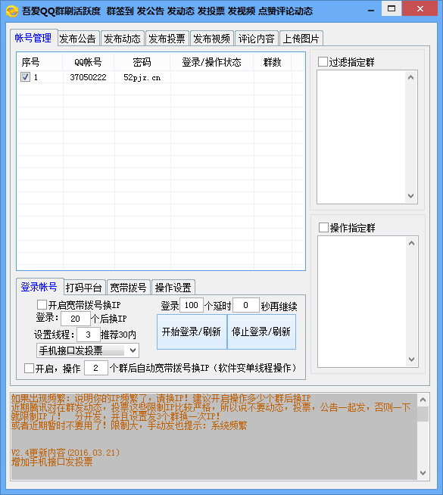Viewport: 443px width, 495px height.
Task: Select the 登录帐号 sub-tab
Action: click(x=39, y=287)
